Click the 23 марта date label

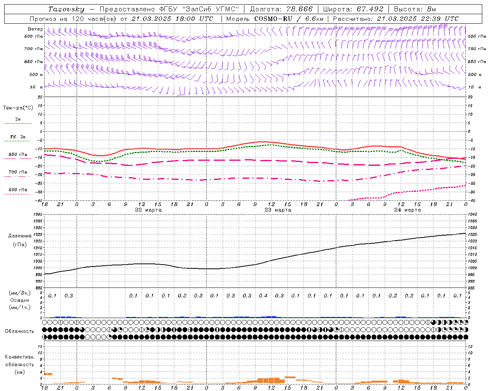click(x=278, y=210)
